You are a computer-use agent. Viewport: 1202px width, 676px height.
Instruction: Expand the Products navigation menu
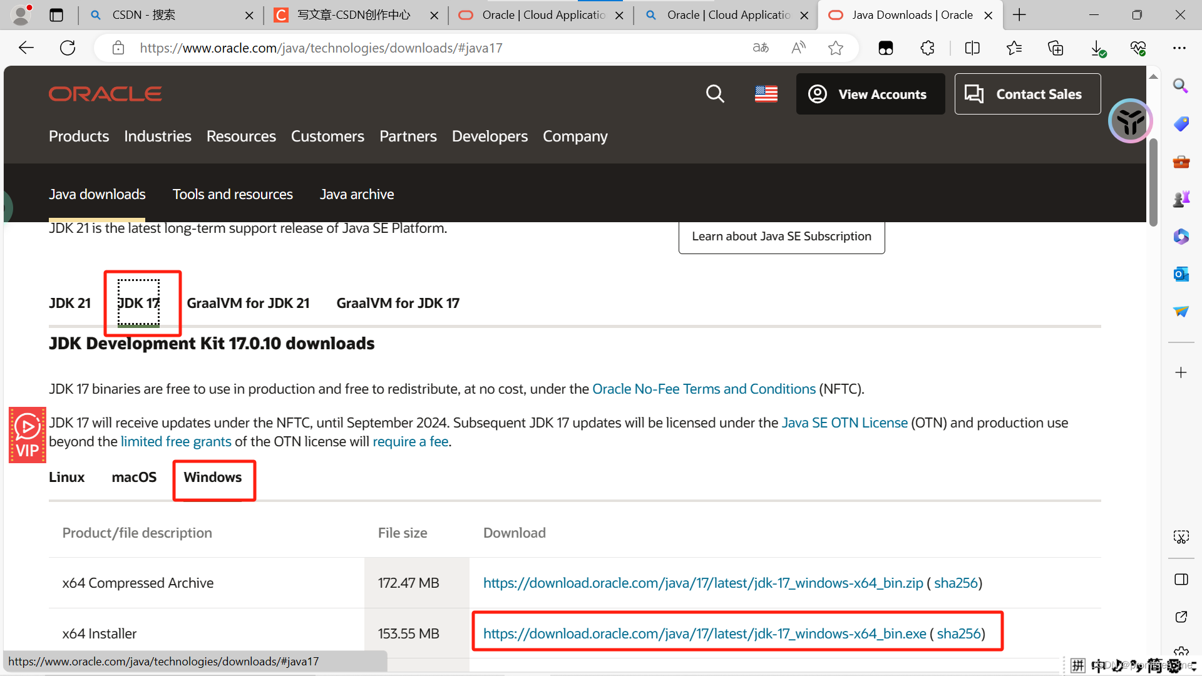coord(79,136)
